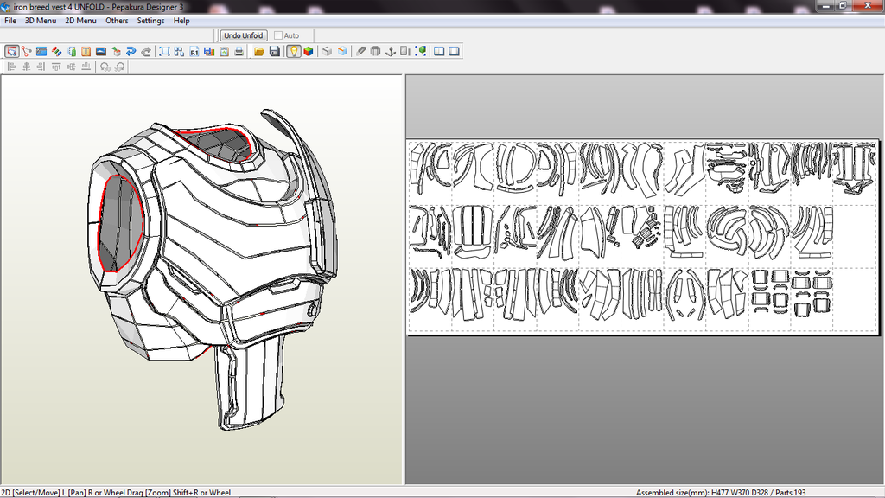Toggle the light bulb lighting icon

(294, 52)
